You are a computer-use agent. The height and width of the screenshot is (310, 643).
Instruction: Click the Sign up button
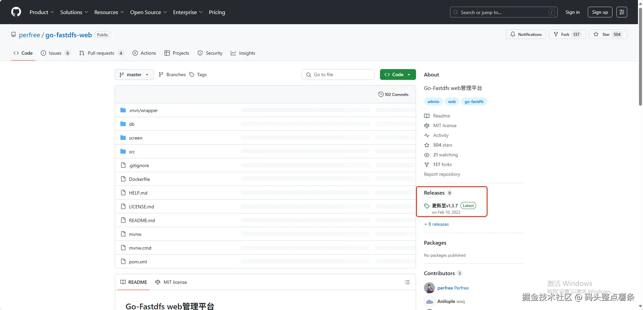600,12
